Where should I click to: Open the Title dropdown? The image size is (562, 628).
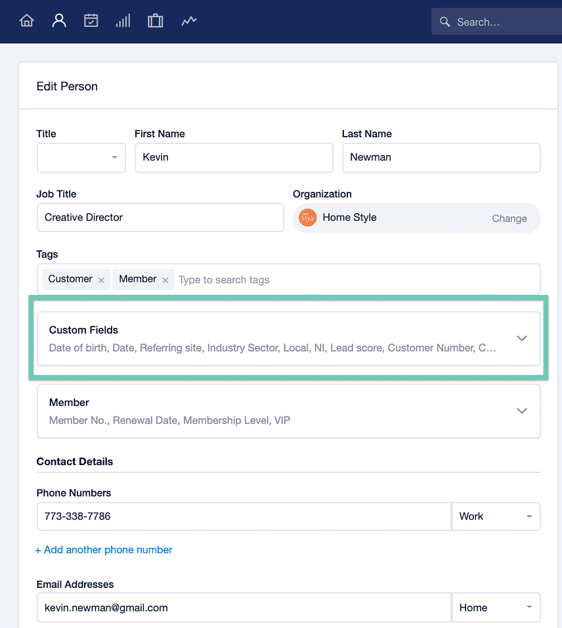pos(81,158)
